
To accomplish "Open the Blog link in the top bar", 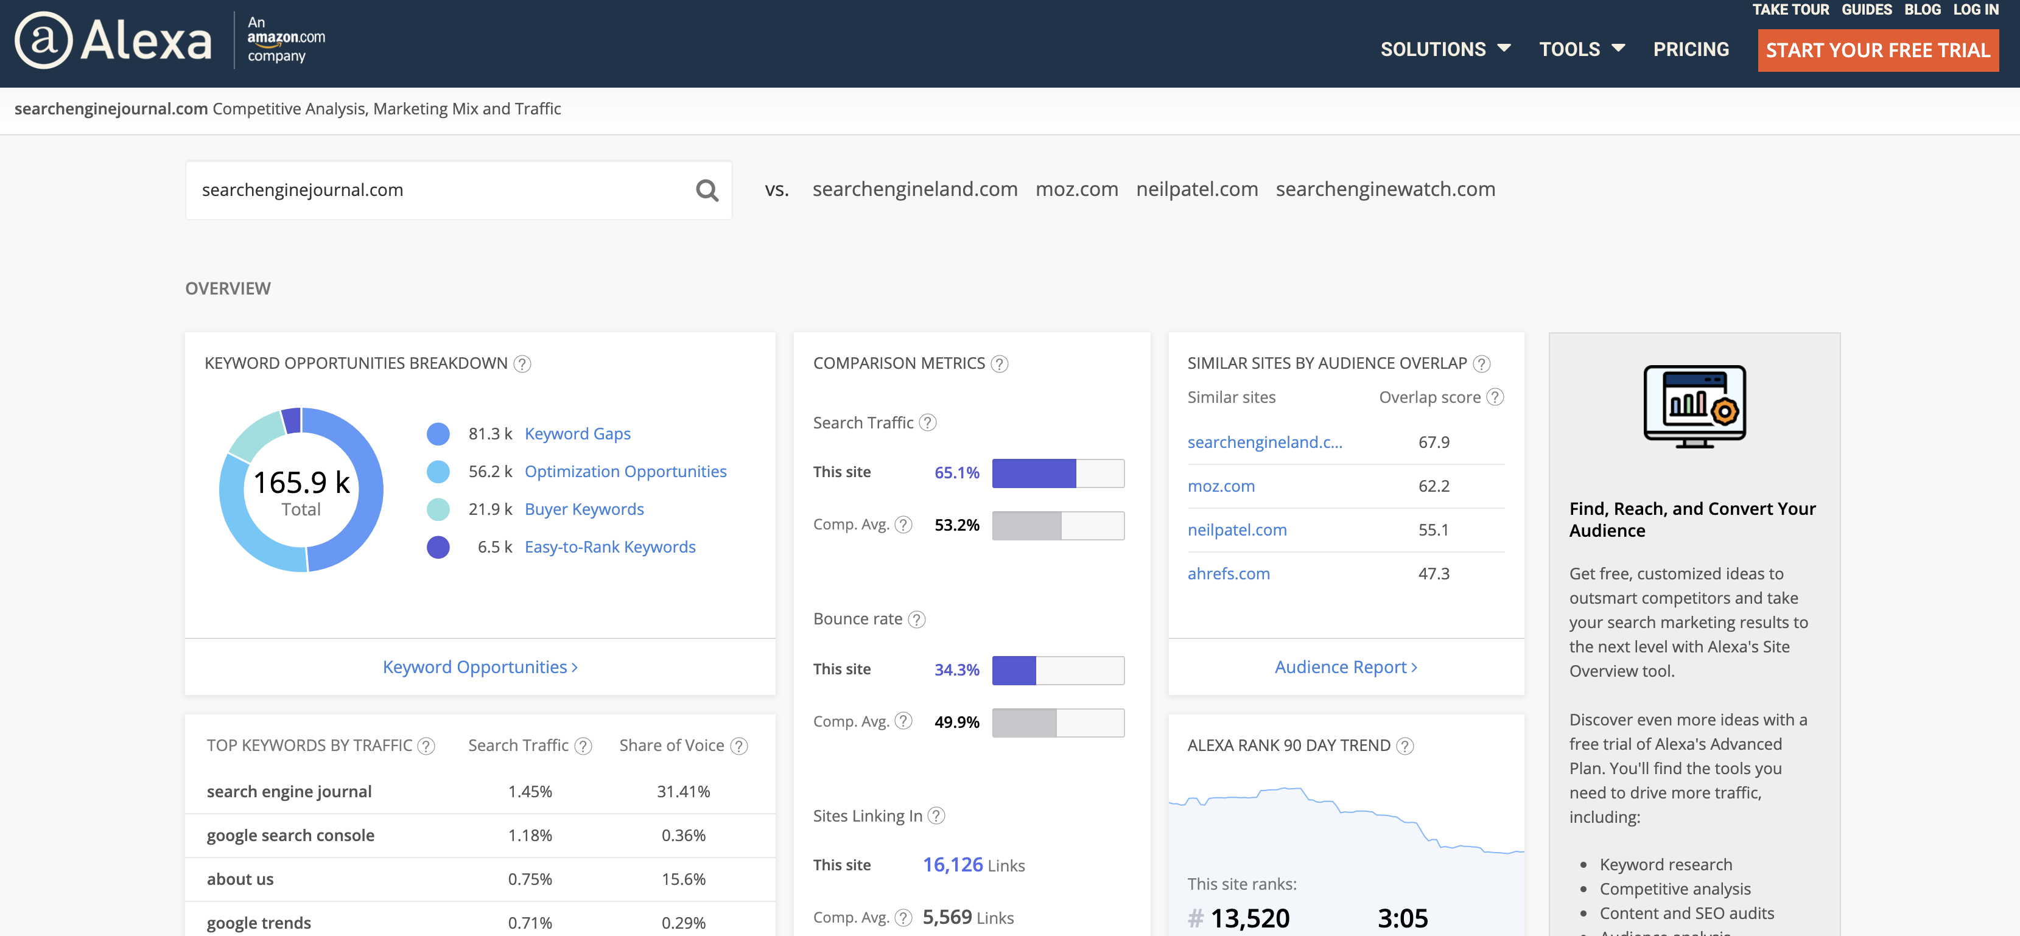I will (1922, 9).
